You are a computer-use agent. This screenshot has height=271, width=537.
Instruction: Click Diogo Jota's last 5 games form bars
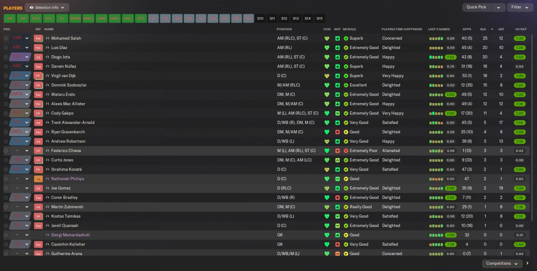pyautogui.click(x=436, y=57)
